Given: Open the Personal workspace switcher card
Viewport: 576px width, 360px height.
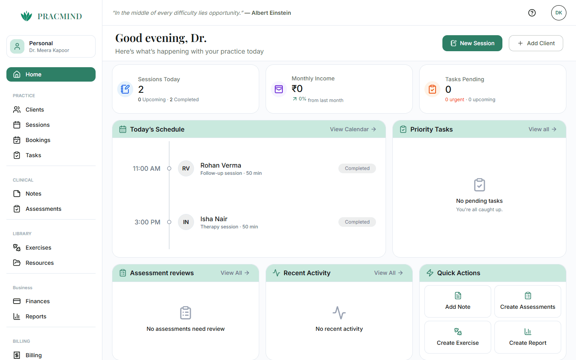Looking at the screenshot, I should point(51,46).
